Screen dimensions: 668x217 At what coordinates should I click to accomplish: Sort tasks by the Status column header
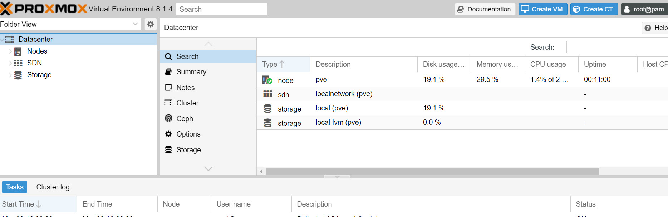619,204
